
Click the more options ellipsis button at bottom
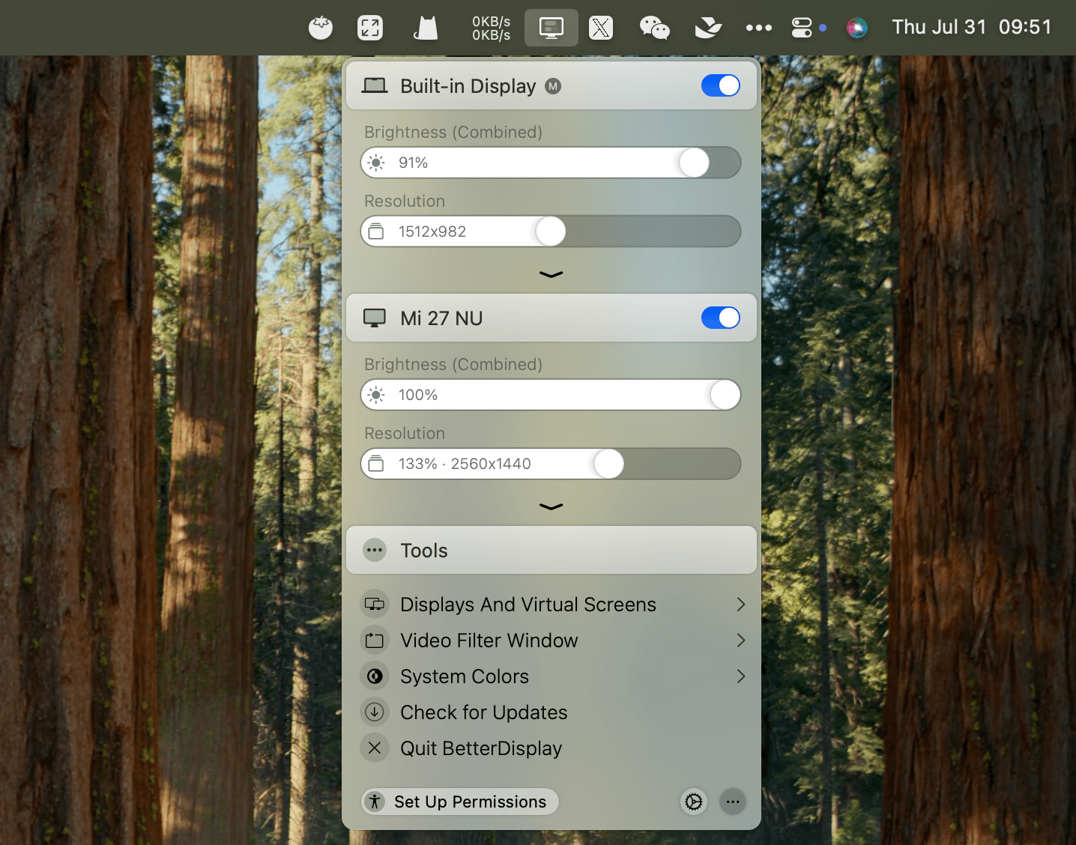(733, 802)
